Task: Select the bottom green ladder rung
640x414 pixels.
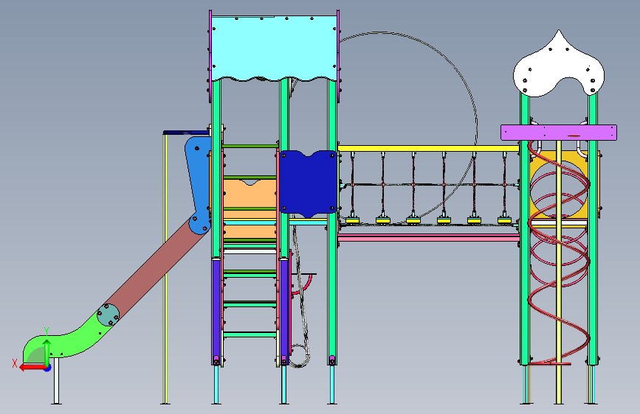Action: click(250, 334)
